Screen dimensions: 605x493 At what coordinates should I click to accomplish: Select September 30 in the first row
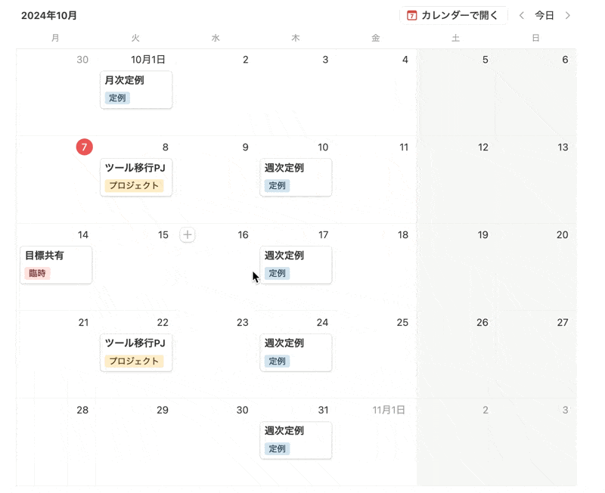click(x=82, y=60)
